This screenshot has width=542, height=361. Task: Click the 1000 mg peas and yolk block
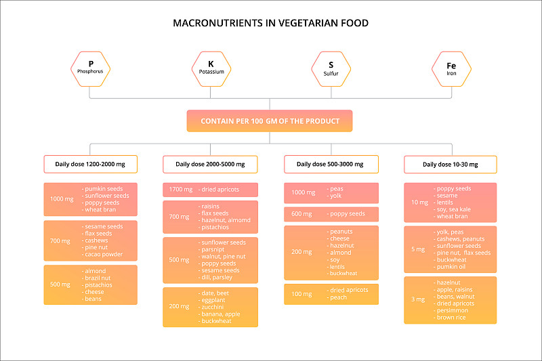(331, 193)
